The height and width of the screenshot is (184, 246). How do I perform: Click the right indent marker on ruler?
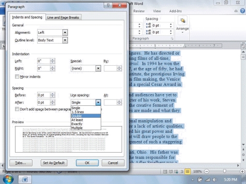point(184,46)
